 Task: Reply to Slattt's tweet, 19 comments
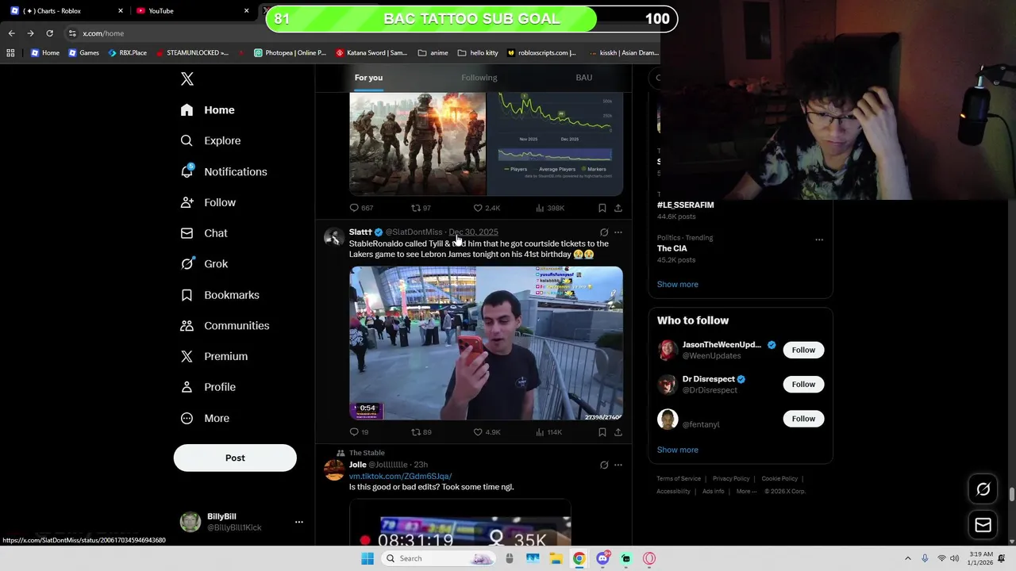[359, 432]
